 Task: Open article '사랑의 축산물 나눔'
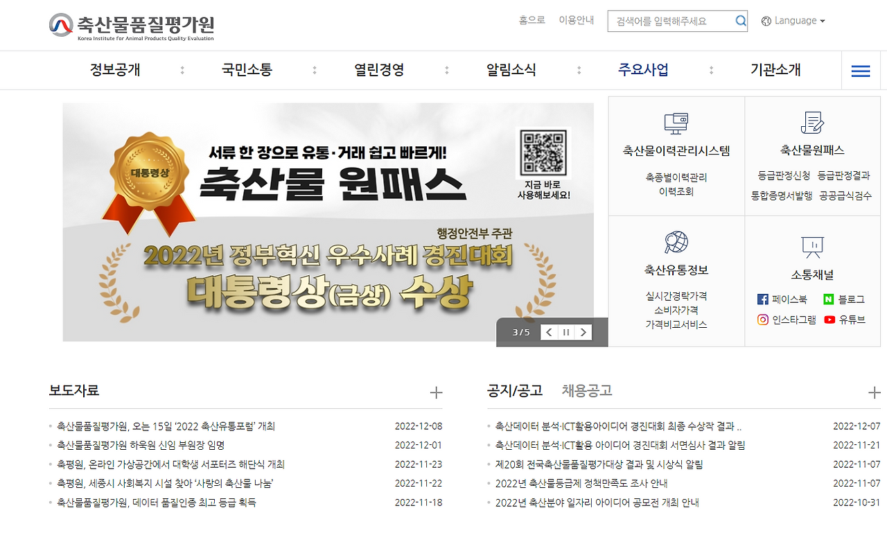pos(165,483)
